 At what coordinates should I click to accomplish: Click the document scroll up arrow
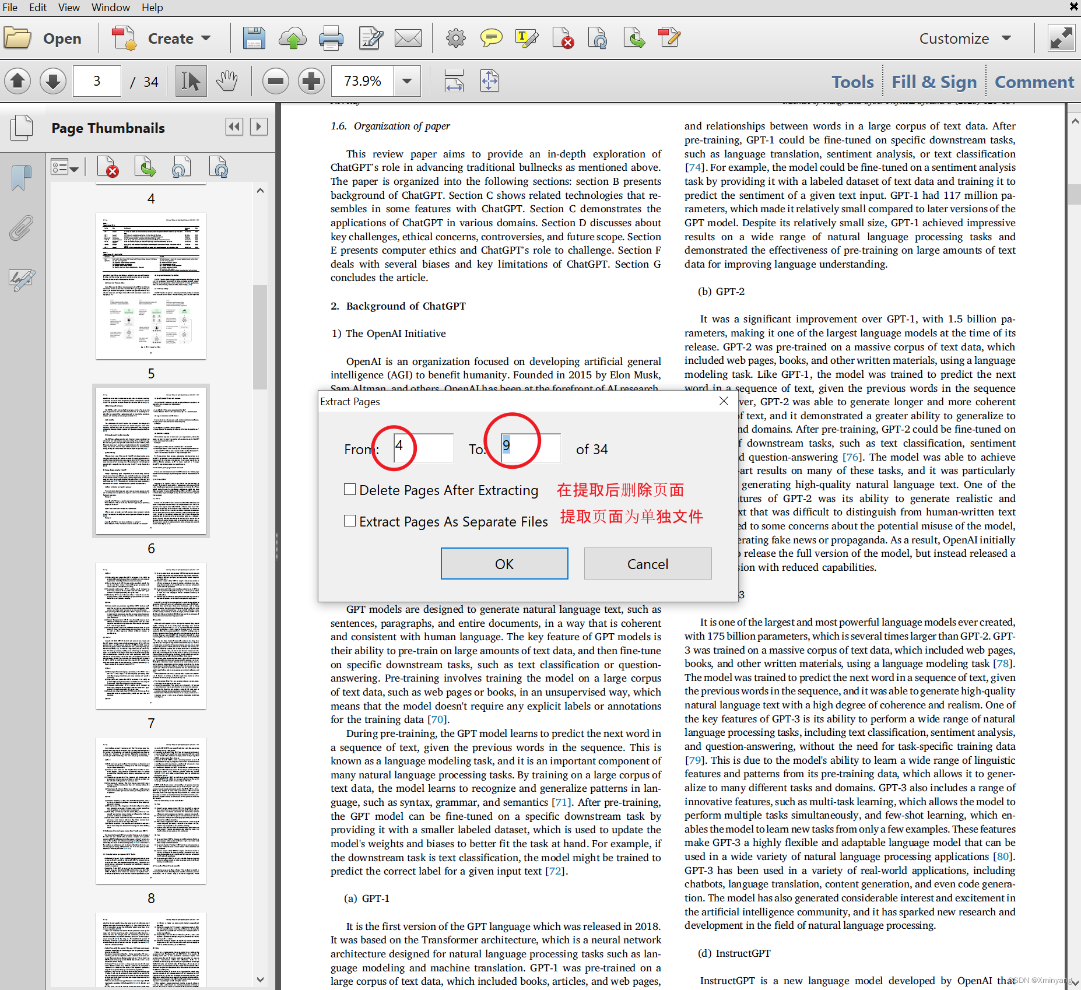[1075, 121]
